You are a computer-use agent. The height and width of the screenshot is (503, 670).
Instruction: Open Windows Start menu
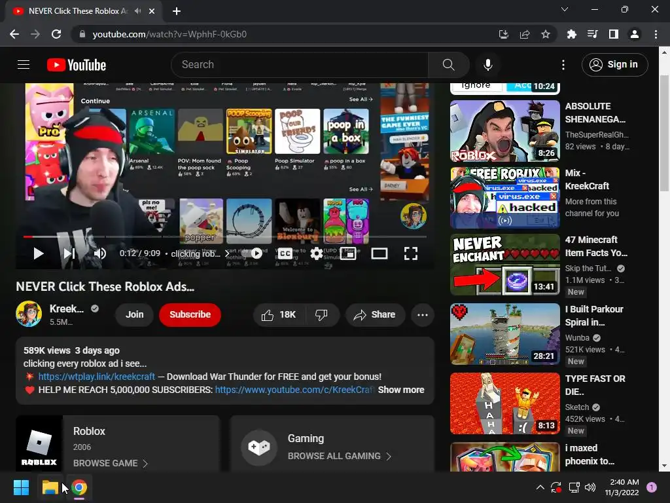coord(21,487)
